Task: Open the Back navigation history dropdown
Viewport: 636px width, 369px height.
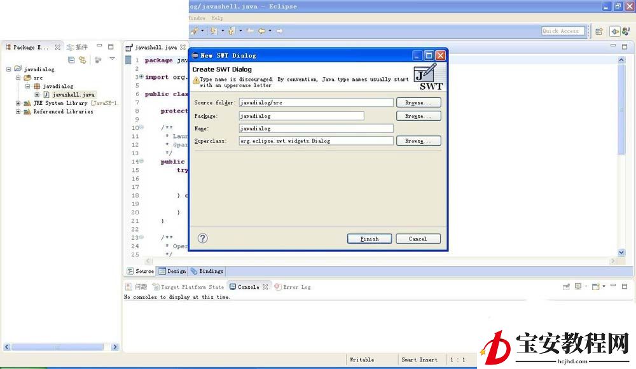Action: tap(270, 31)
